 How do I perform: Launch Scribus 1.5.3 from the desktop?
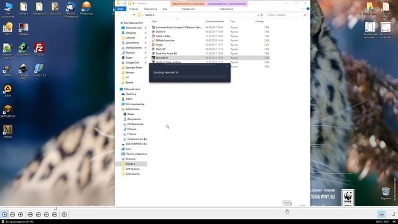(x=39, y=70)
